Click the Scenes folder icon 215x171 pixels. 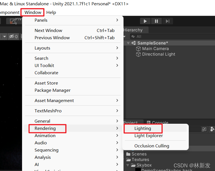click(x=128, y=154)
